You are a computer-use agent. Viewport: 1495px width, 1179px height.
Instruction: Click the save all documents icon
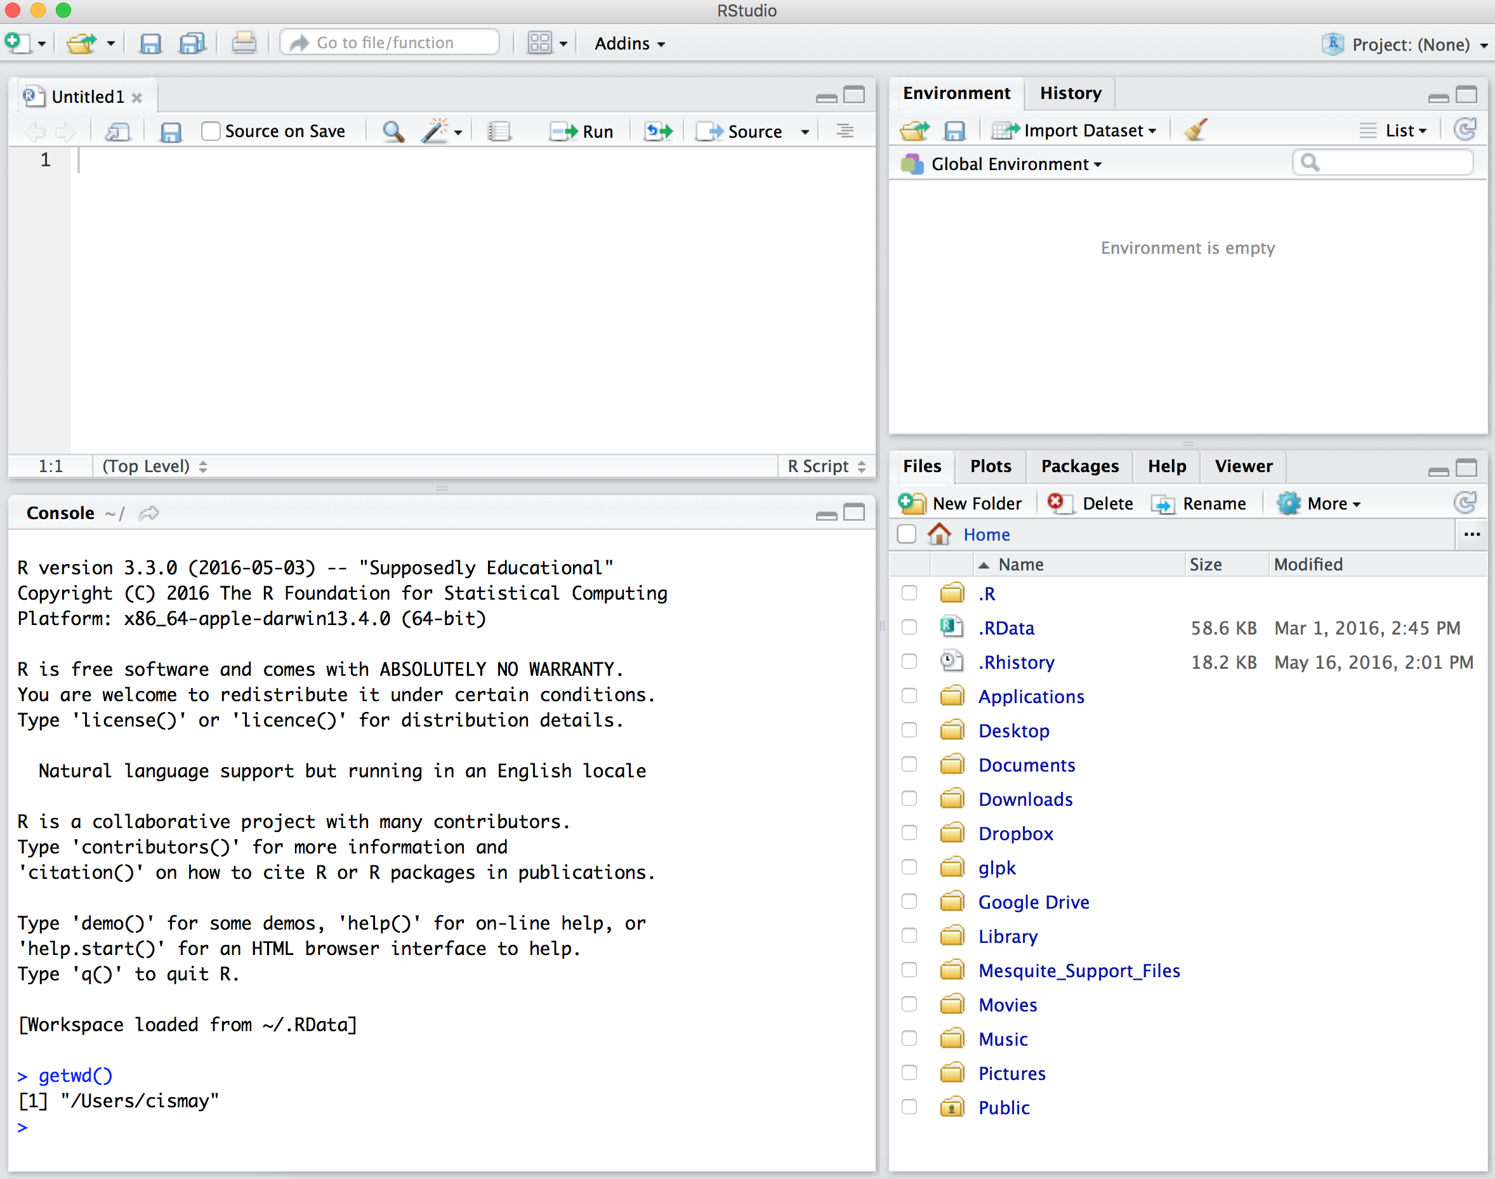pyautogui.click(x=192, y=43)
